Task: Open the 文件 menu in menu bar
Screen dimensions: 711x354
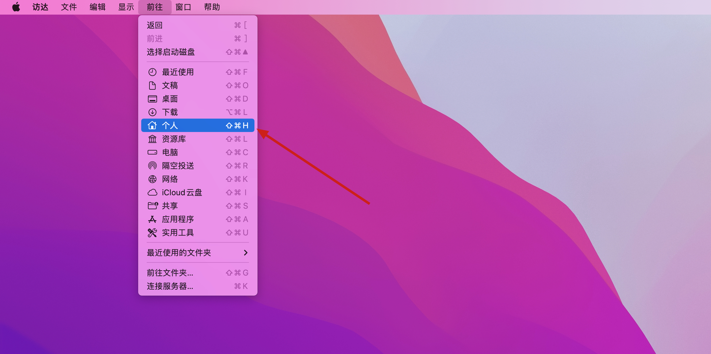Action: point(69,7)
